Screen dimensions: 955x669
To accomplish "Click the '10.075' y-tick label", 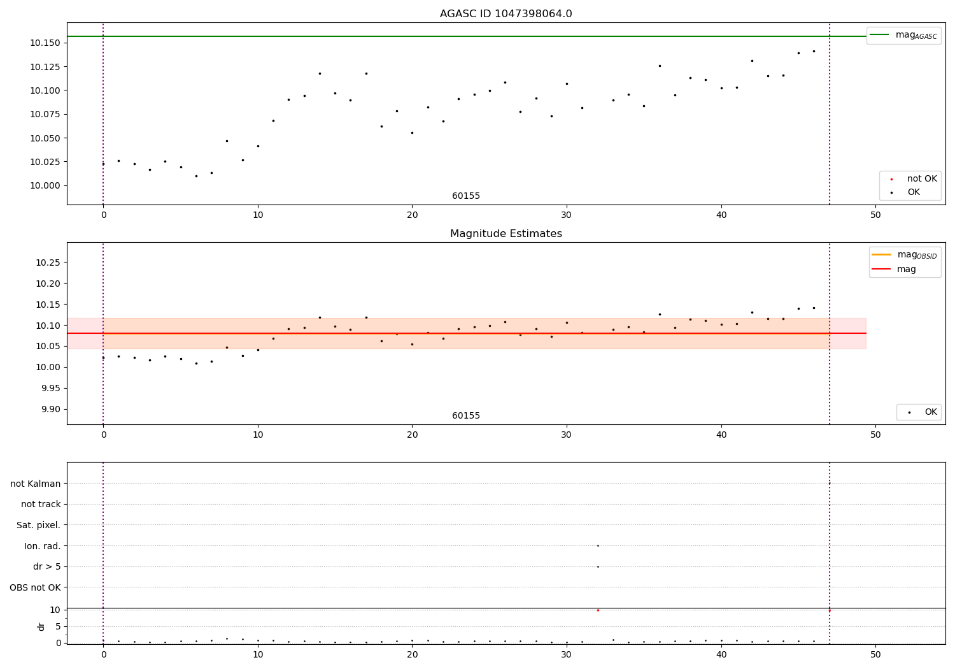I will 45,114.
